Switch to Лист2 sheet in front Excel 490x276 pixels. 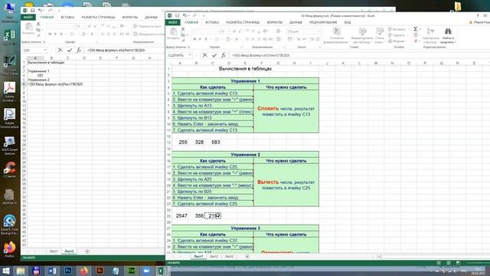tap(214, 256)
